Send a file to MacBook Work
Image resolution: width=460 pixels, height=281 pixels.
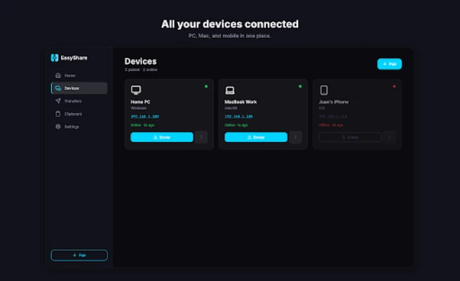pyautogui.click(x=256, y=137)
